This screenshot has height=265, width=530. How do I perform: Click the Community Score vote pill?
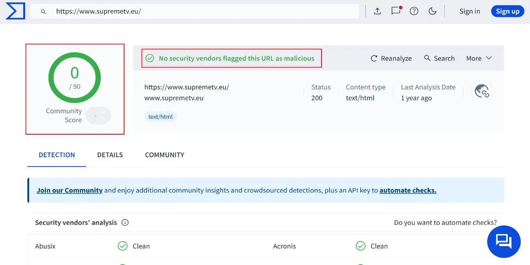98,116
